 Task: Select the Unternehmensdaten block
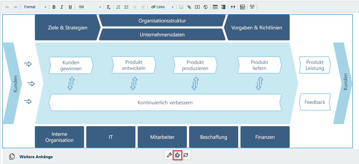point(162,34)
